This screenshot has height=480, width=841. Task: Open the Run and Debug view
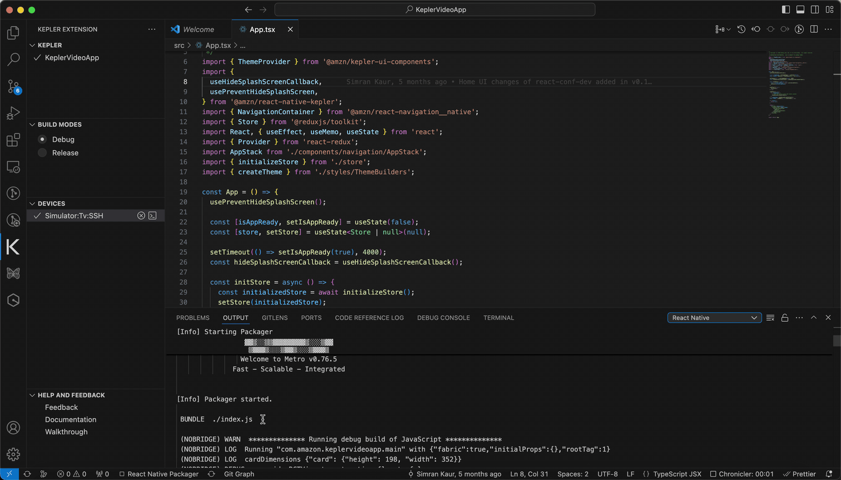pos(13,113)
